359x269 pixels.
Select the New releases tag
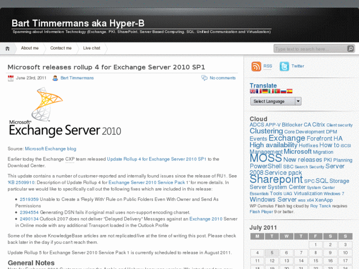coord(303,159)
